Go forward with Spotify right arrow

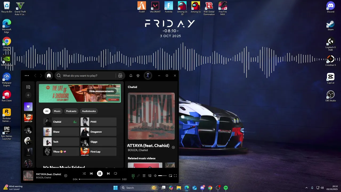[41, 76]
